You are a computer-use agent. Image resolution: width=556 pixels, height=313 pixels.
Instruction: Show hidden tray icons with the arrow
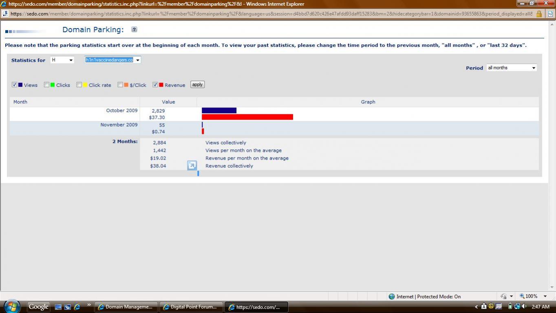[477, 307]
